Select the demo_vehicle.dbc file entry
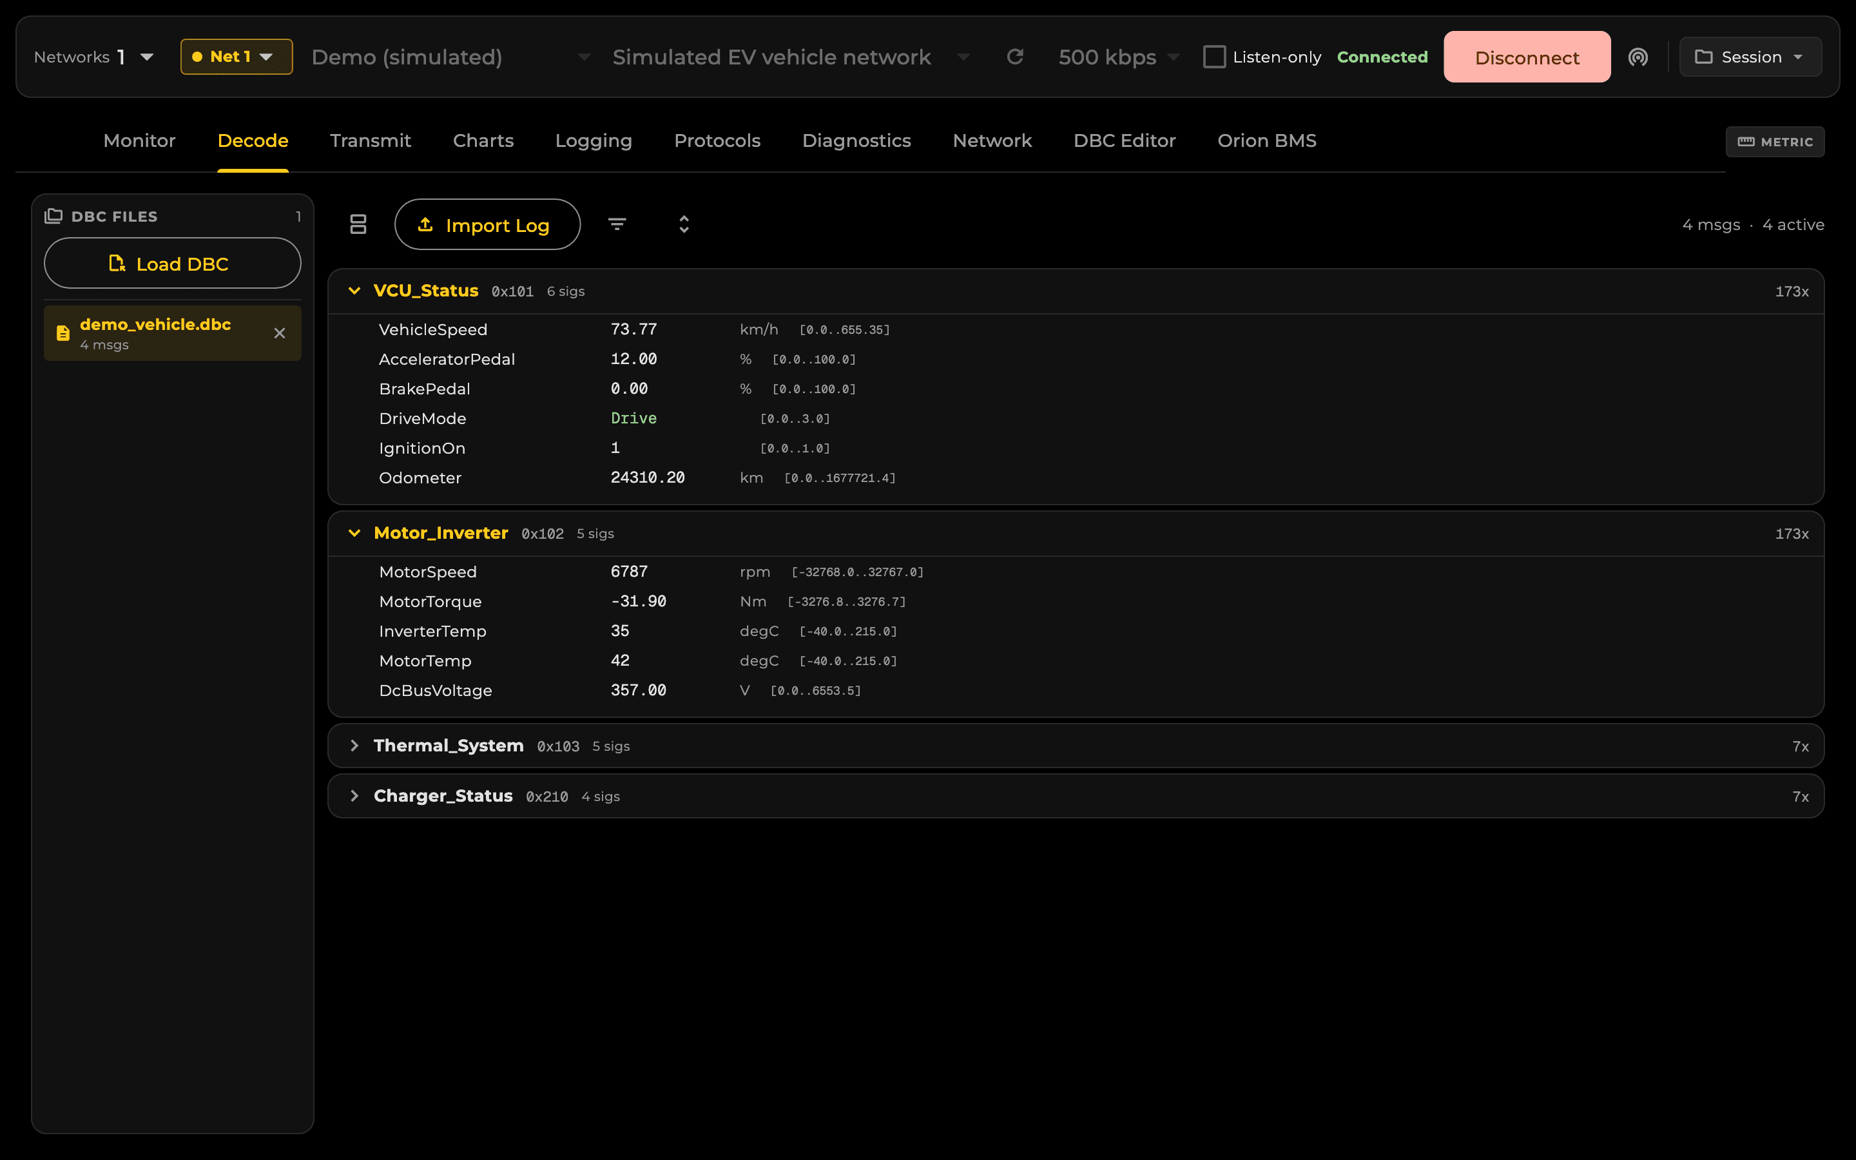1856x1160 pixels. click(x=173, y=333)
